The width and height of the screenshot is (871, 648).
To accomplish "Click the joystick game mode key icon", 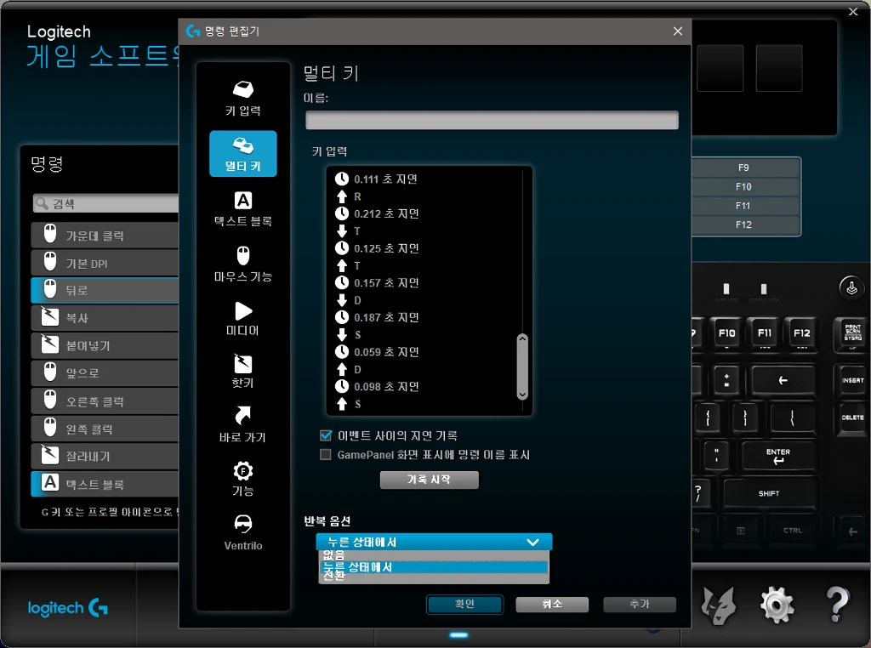I will coord(851,288).
